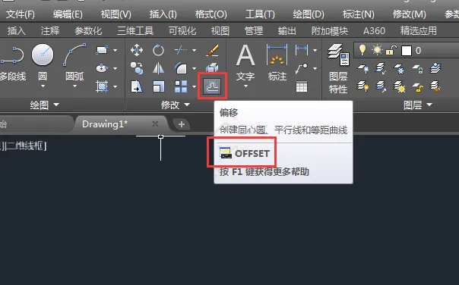This screenshot has width=459, height=285.
Task: Expand the Layers (图层) panel title
Action: (x=418, y=105)
